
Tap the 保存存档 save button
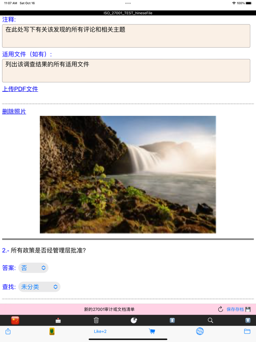238,309
